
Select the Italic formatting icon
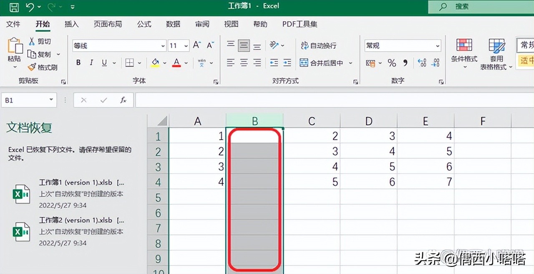tap(91, 62)
